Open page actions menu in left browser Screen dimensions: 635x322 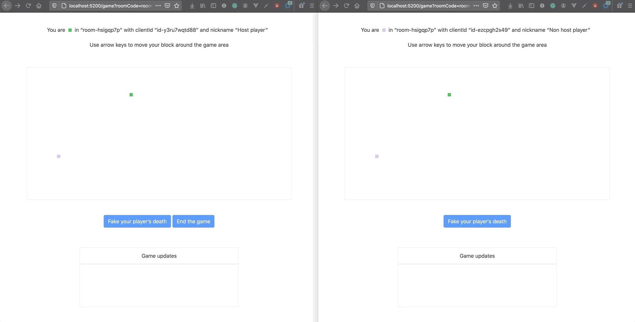158,6
